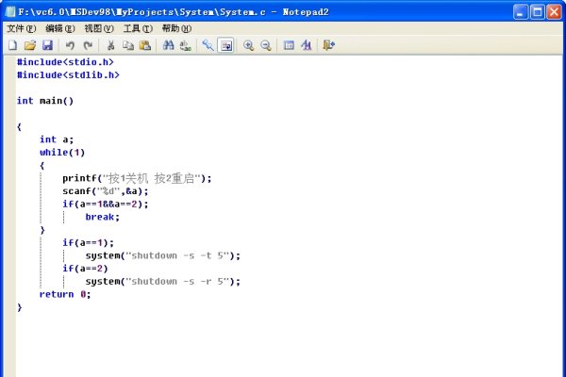Click the Notepad2 title bar icon
The height and width of the screenshot is (377, 566).
tap(10, 12)
